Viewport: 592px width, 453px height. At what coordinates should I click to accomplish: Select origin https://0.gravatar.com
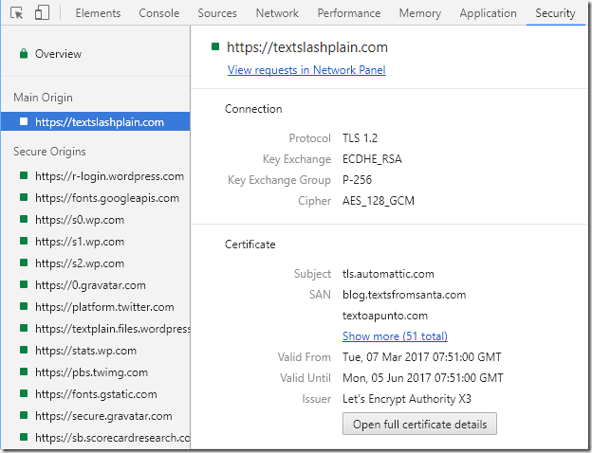(96, 285)
